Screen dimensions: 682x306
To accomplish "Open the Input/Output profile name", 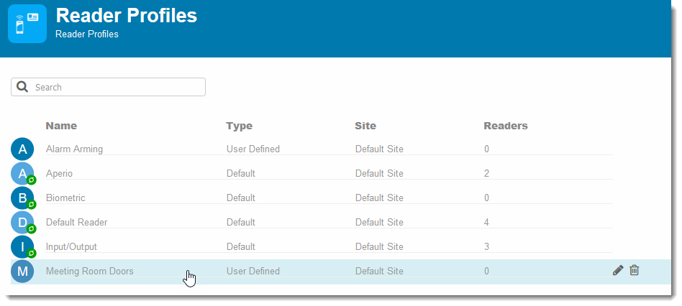I will click(71, 246).
